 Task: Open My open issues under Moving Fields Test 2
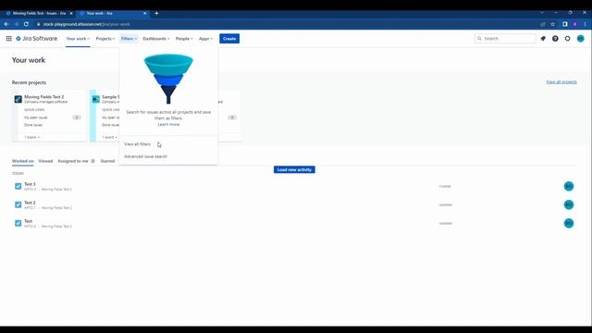coord(36,117)
